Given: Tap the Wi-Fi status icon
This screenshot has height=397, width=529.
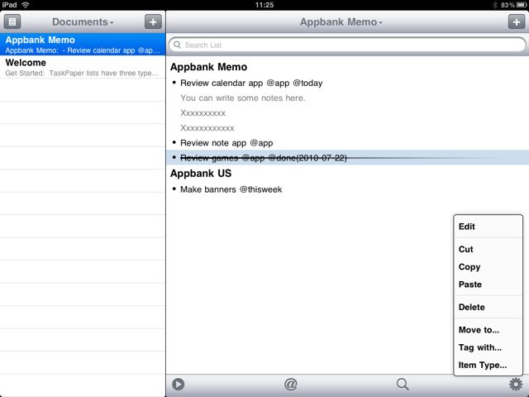Looking at the screenshot, I should click(x=26, y=5).
